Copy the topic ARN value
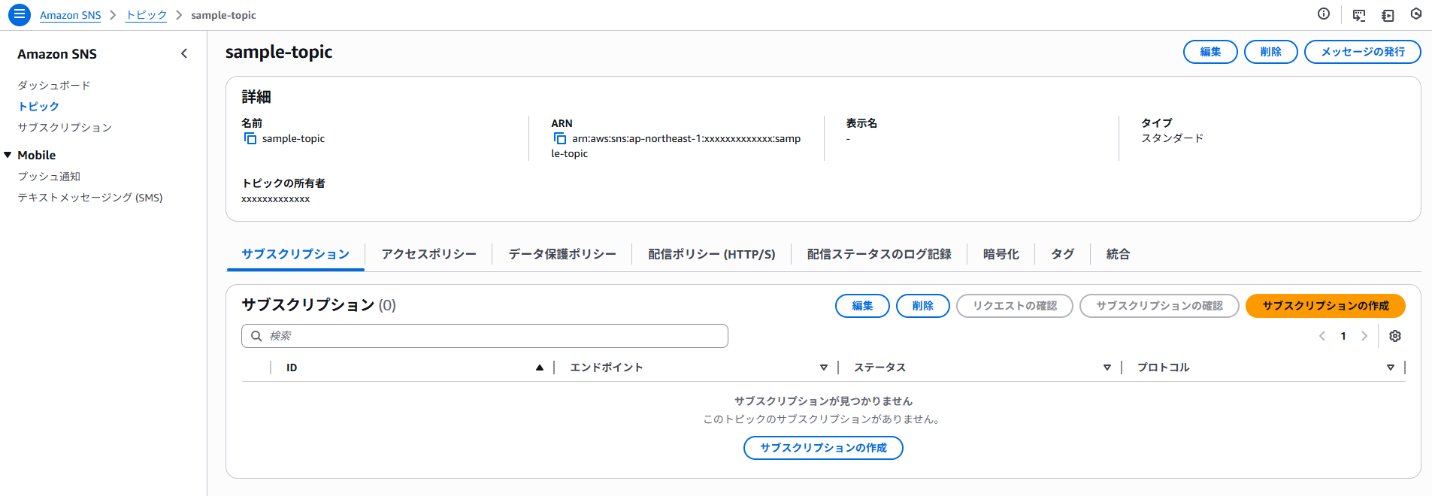This screenshot has height=496, width=1432. tap(560, 138)
